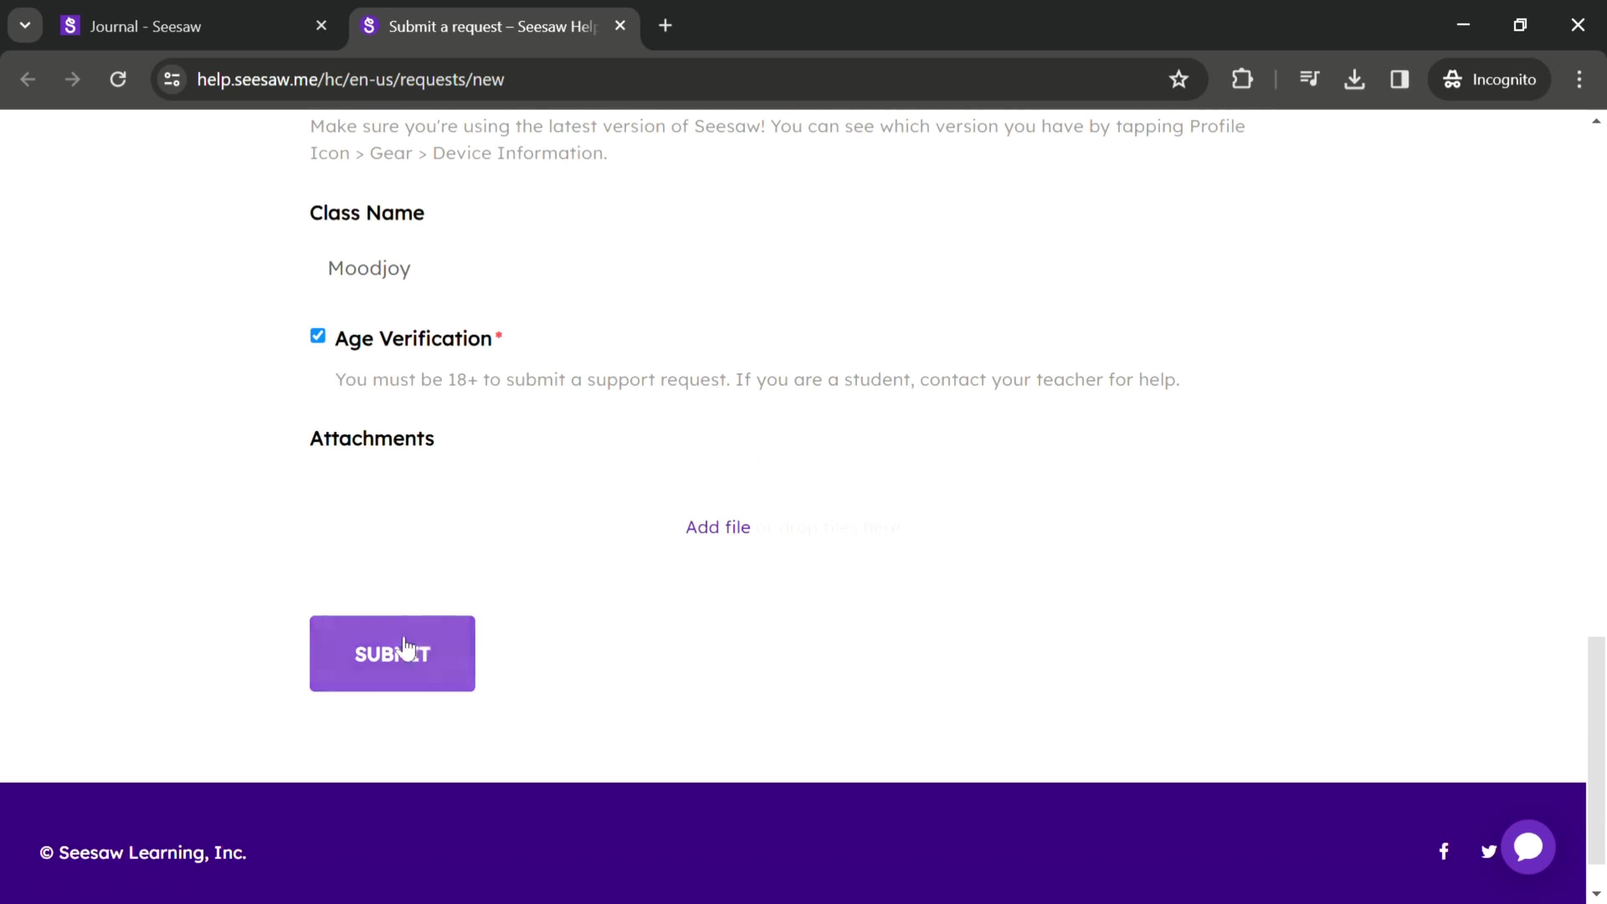Click the scrollbar down arrow
Screen dimensions: 1607x904
(1596, 894)
